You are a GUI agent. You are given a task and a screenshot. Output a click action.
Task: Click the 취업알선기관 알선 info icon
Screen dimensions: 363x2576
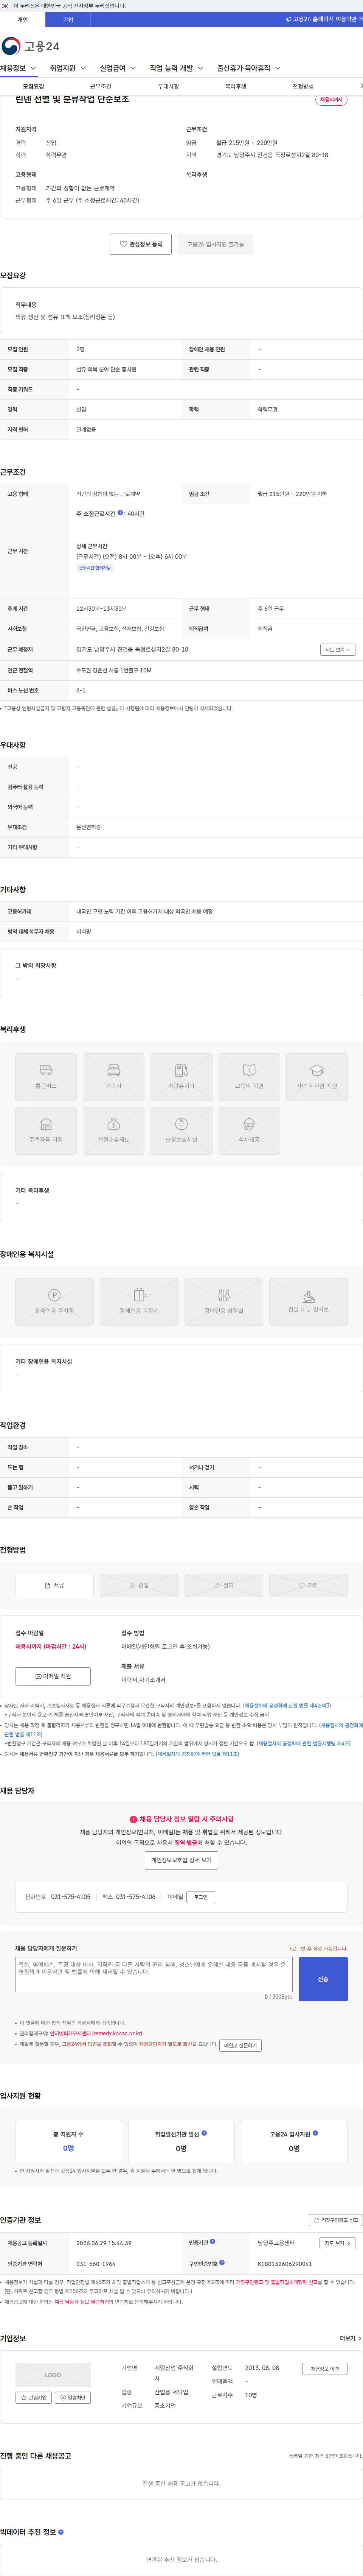click(x=204, y=2133)
